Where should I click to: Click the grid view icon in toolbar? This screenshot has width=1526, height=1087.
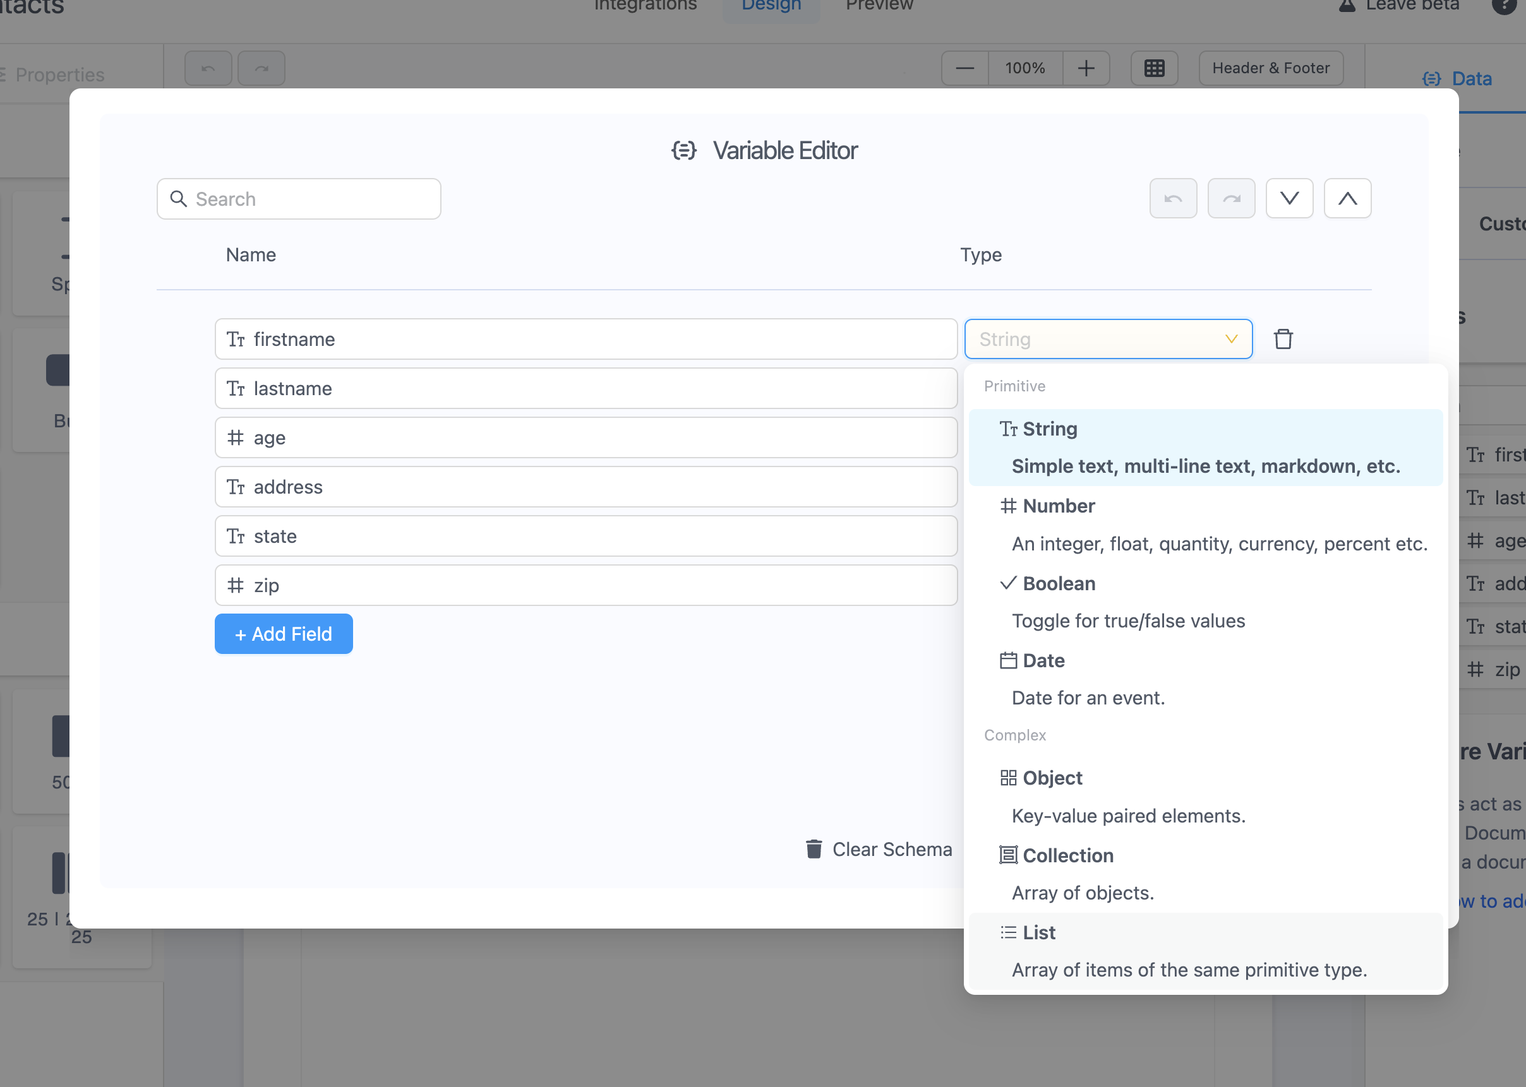point(1154,68)
